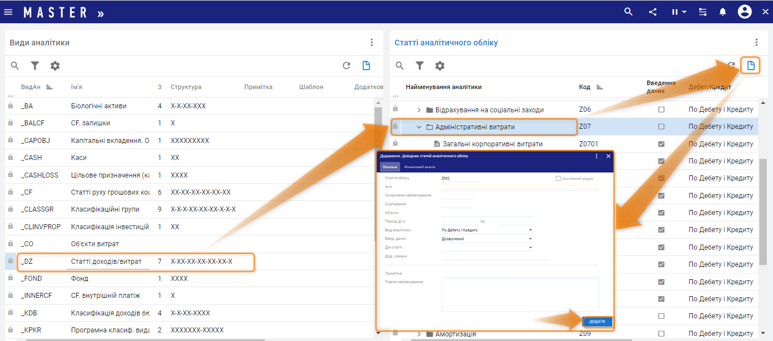Open filter in Види аналітики panel
Screen dimensions: 773x341
click(35, 66)
